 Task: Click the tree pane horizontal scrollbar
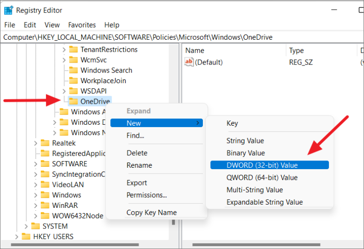[x=75, y=245]
